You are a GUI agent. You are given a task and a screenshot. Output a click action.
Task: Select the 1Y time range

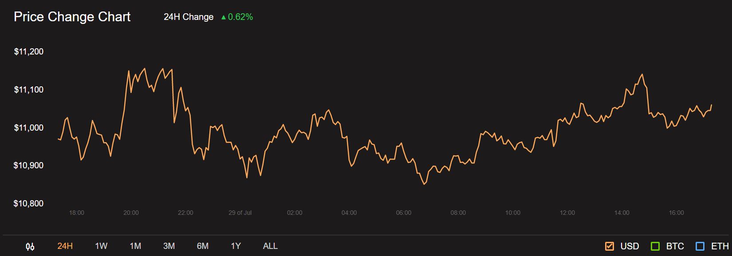tap(236, 246)
